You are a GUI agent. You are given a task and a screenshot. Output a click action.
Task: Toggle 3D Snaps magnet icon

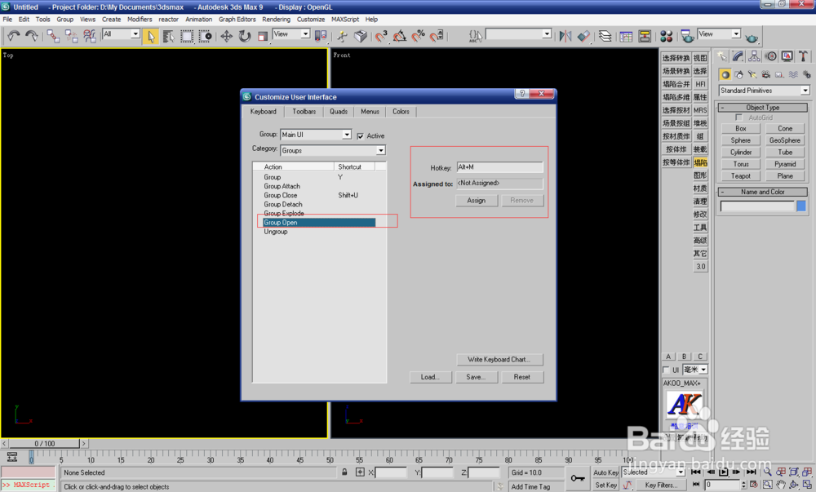point(381,36)
